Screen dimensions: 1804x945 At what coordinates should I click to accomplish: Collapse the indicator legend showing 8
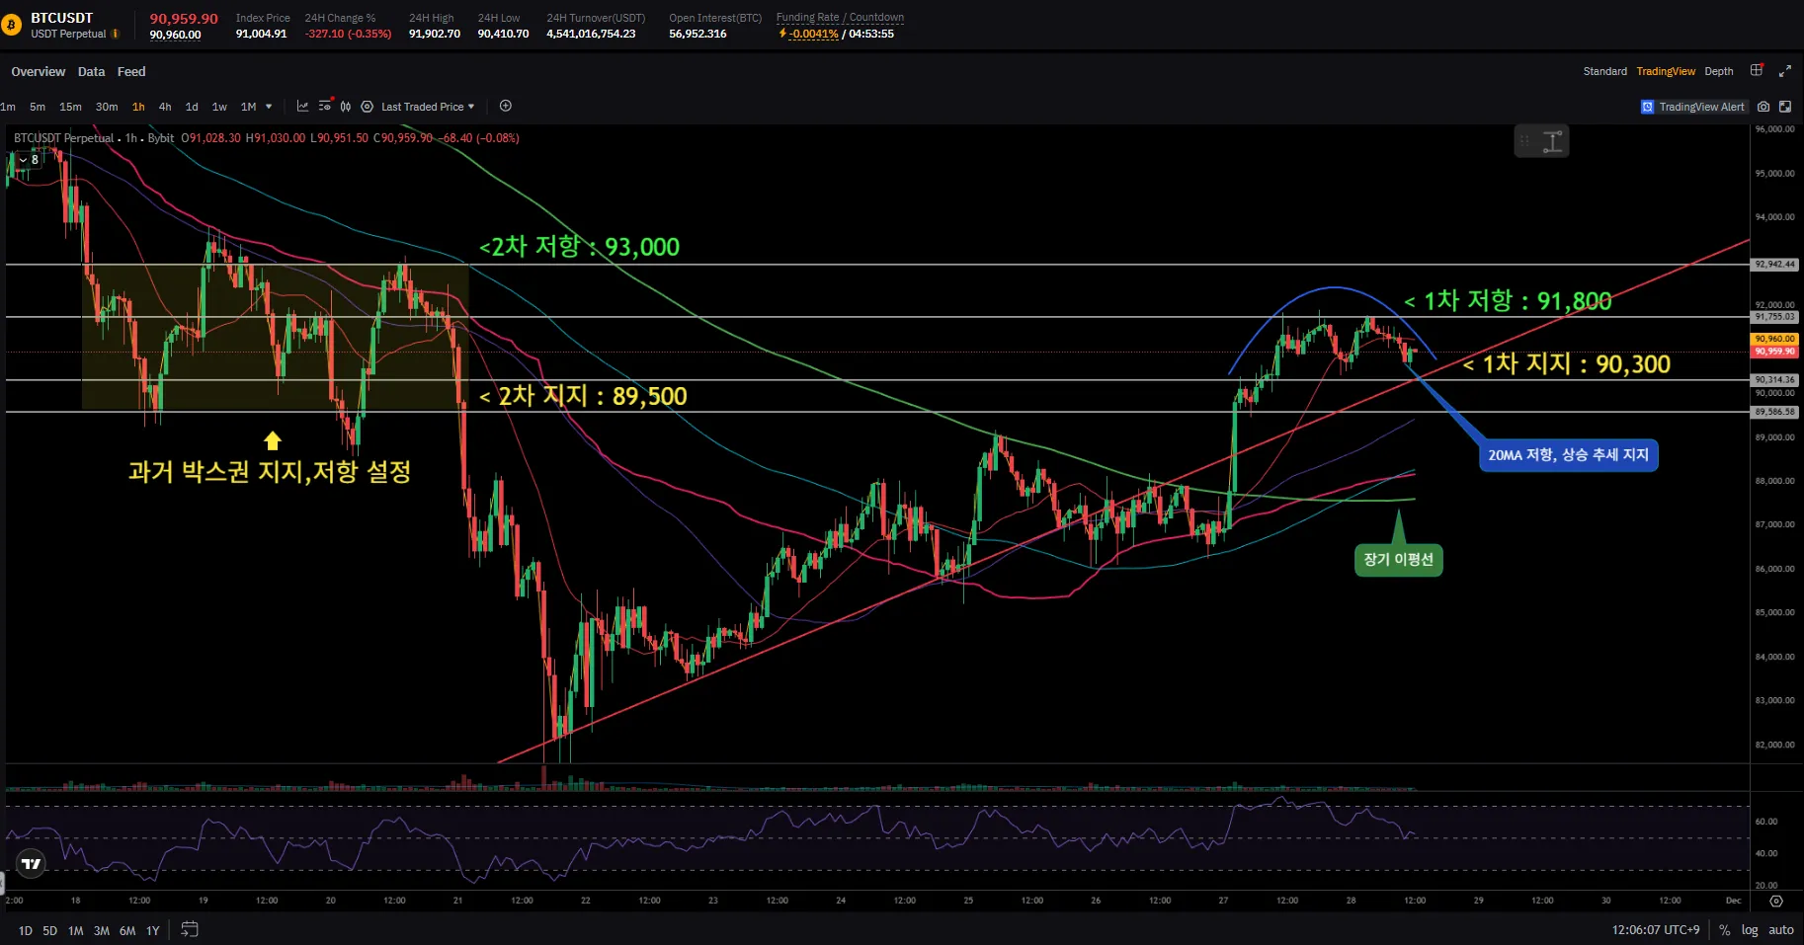(x=23, y=160)
